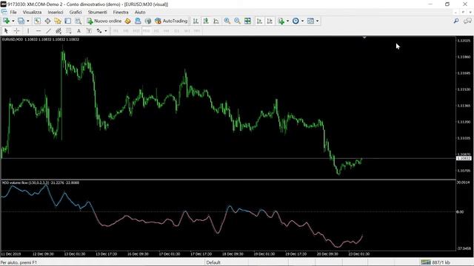Viewport: 474px width, 266px height.
Task: Open the Grafici menu
Action: [x=76, y=12]
